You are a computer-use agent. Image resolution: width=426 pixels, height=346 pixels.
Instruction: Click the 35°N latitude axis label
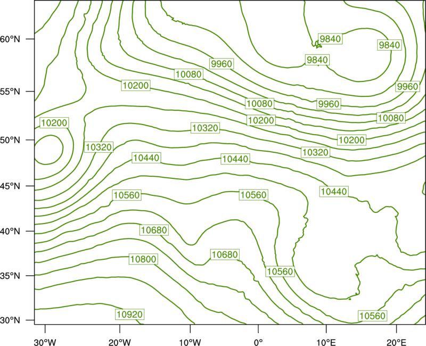10,276
